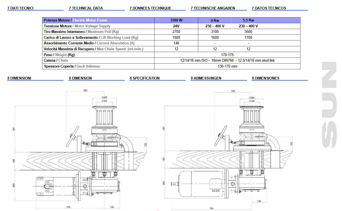Click the vertical SUN logo
This screenshot has height=211, width=342.
tap(329, 104)
